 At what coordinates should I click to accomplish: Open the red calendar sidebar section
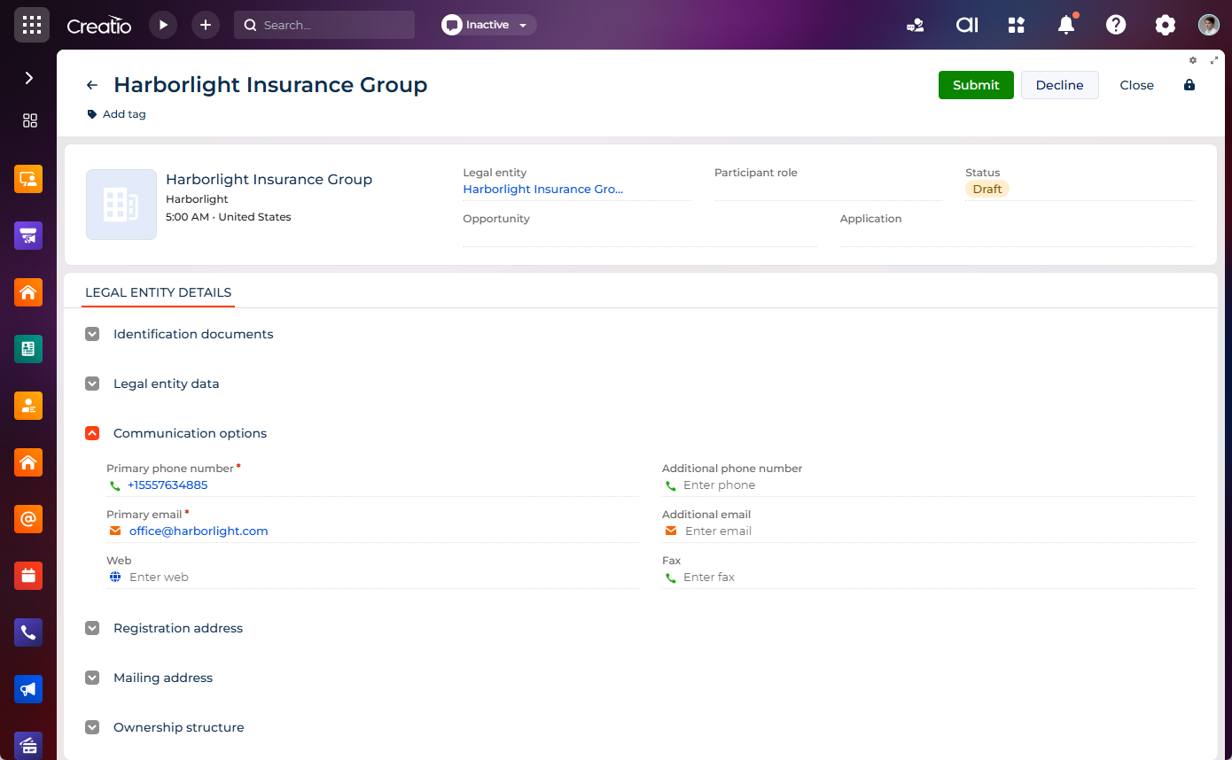[28, 576]
